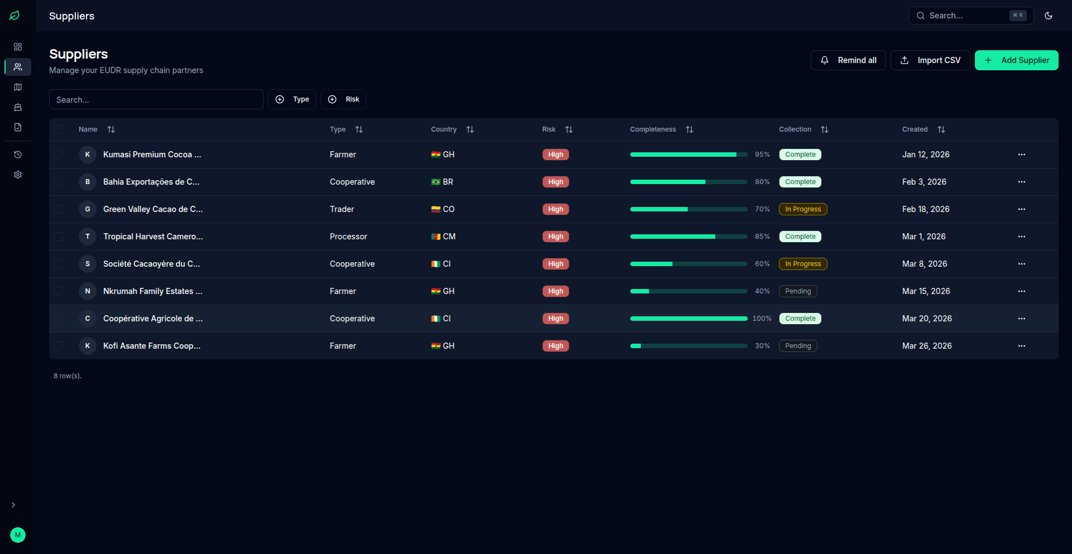Expand the collapsed sidebar with the chevron

[x=14, y=505]
